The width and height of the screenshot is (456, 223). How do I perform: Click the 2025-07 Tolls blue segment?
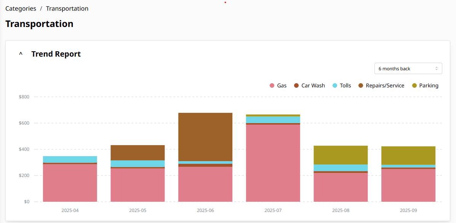coord(273,120)
